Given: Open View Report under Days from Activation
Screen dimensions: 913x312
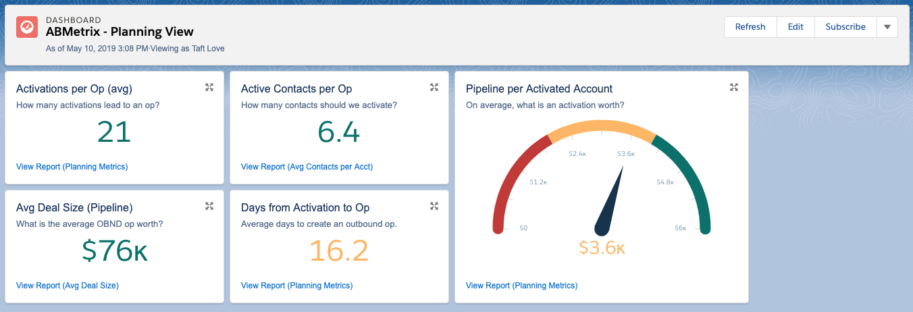Looking at the screenshot, I should pos(296,286).
